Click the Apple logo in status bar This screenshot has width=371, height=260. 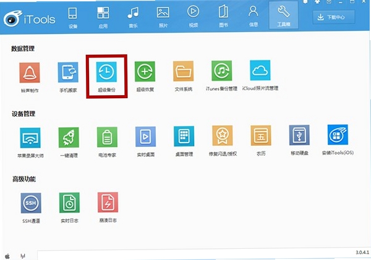click(7, 256)
